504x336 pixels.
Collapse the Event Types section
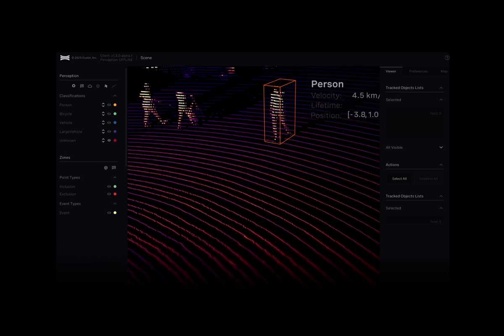(x=115, y=204)
